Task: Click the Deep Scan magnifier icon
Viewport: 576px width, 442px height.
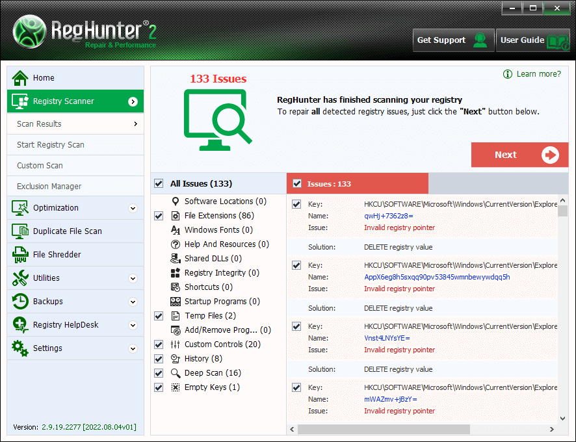Action: (175, 373)
